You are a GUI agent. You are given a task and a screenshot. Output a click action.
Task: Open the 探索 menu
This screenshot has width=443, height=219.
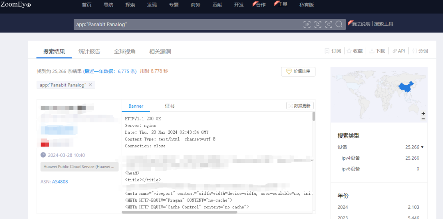(130, 5)
